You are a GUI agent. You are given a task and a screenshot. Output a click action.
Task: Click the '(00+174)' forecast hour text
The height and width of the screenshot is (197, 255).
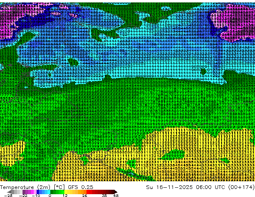click(x=241, y=187)
